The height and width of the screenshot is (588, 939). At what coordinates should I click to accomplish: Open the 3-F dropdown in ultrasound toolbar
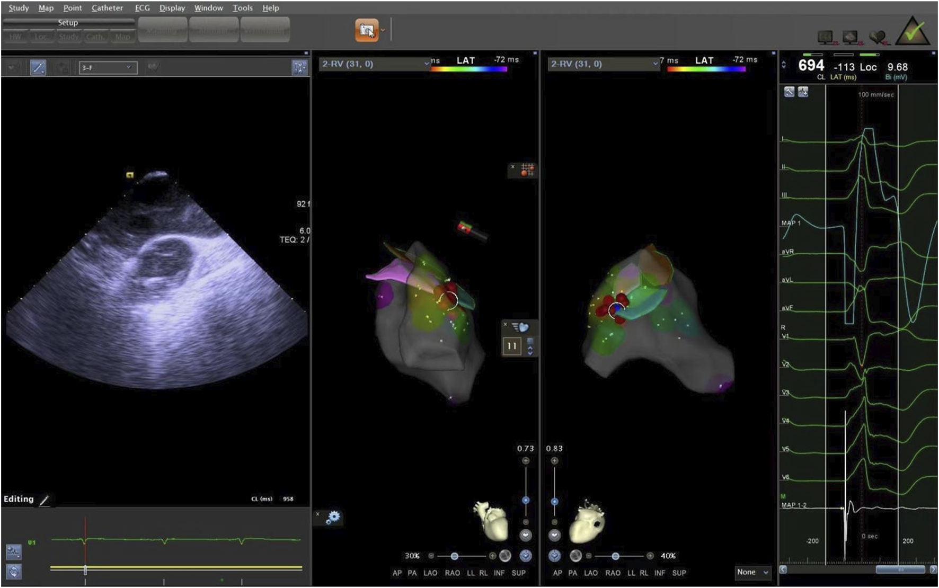coord(108,68)
